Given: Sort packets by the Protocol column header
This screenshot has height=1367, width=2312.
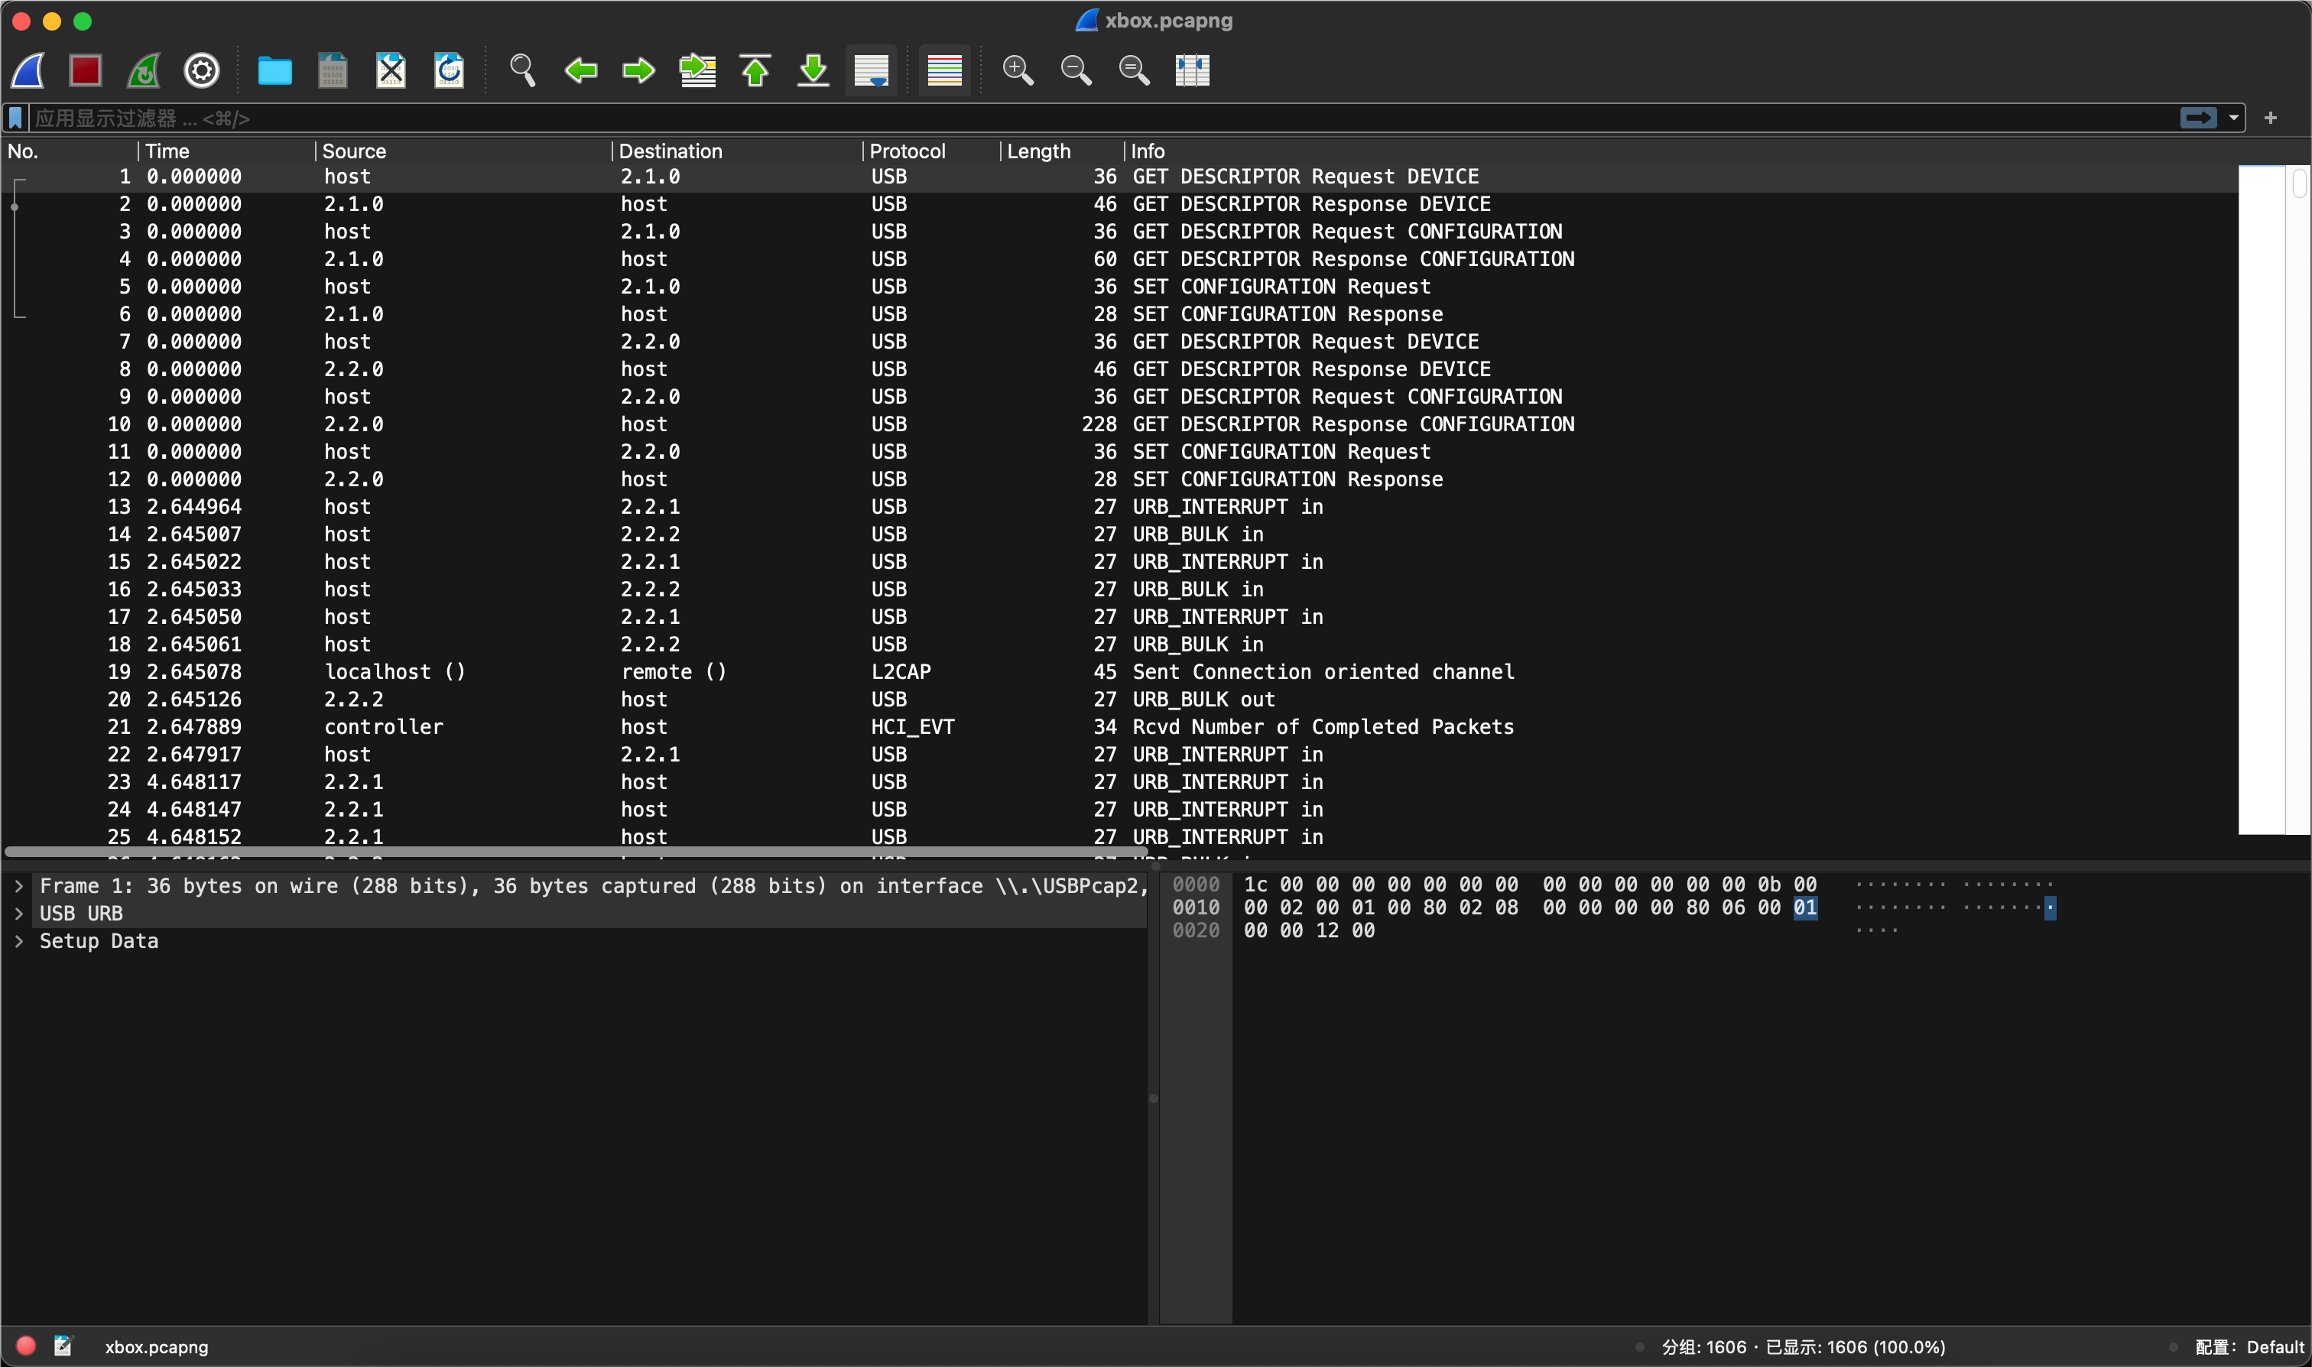Looking at the screenshot, I should coord(931,151).
